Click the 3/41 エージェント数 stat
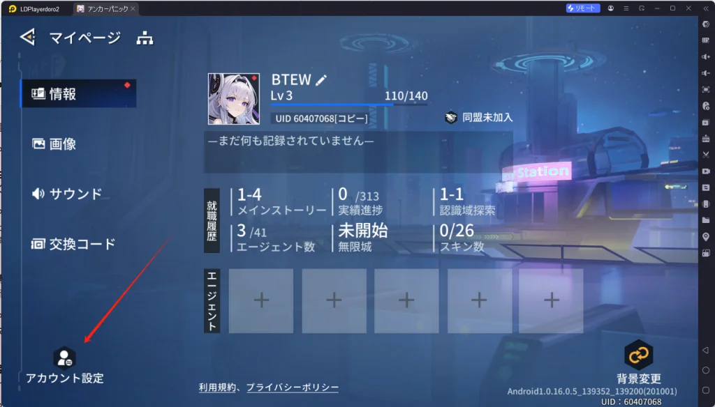Viewport: 715px width, 407px height. click(x=275, y=238)
